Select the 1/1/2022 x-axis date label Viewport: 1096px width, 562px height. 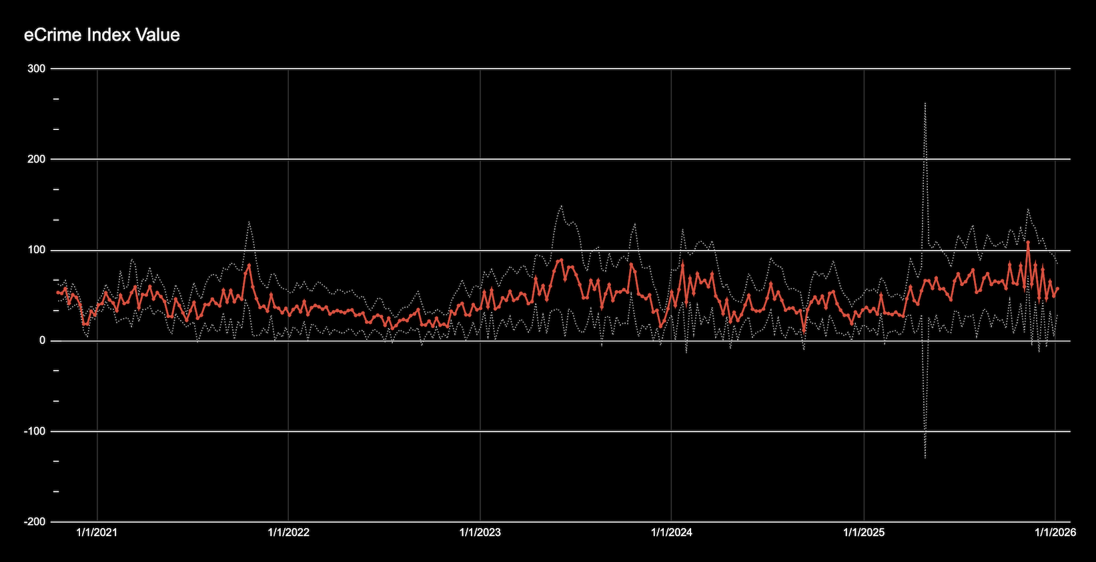coord(288,532)
